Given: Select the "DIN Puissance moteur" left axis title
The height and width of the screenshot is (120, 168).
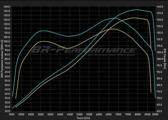Looking at the screenshot, I should point(2,59).
